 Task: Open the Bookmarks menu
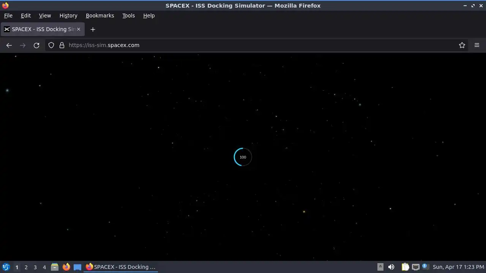point(100,16)
